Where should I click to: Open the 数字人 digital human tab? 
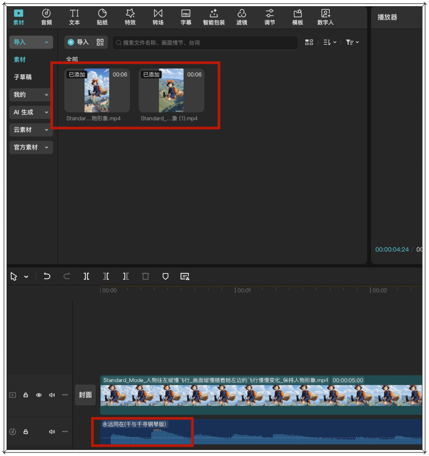pyautogui.click(x=325, y=17)
